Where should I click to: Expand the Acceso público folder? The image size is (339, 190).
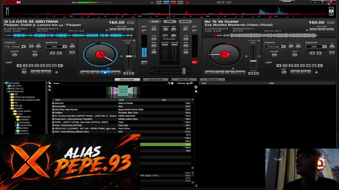pos(13,111)
